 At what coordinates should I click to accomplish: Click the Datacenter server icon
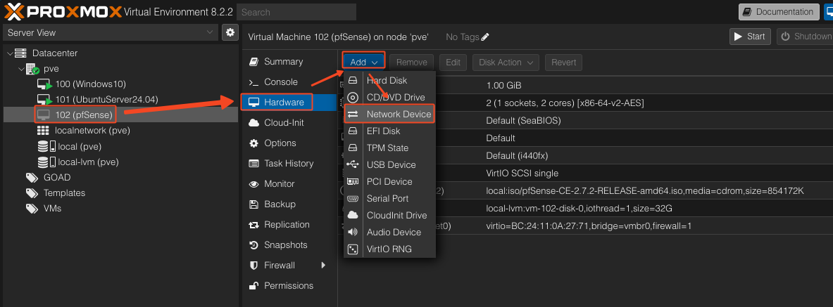pyautogui.click(x=20, y=53)
